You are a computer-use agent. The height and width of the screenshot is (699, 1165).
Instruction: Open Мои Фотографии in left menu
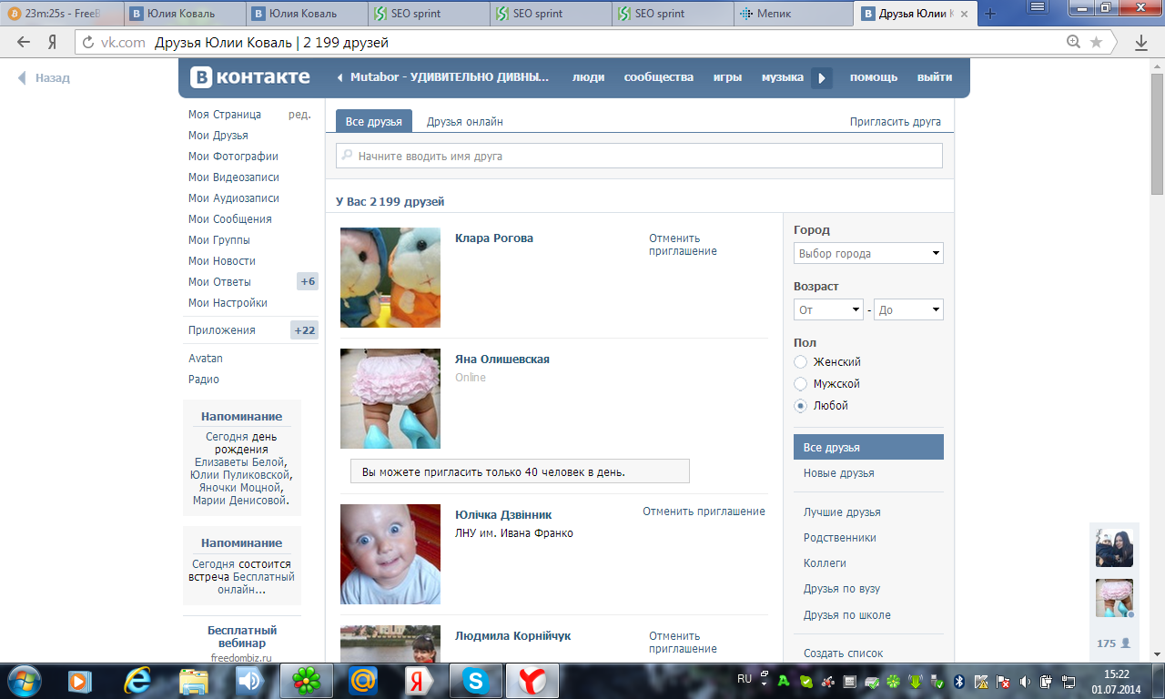coord(233,156)
